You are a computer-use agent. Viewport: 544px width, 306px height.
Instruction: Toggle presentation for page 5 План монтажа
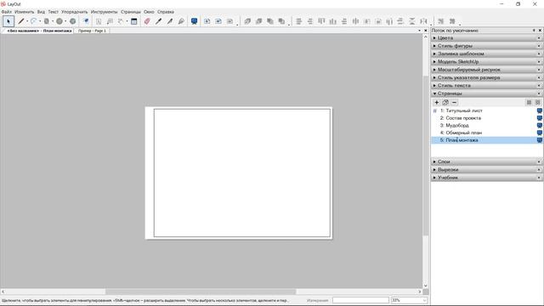point(540,140)
